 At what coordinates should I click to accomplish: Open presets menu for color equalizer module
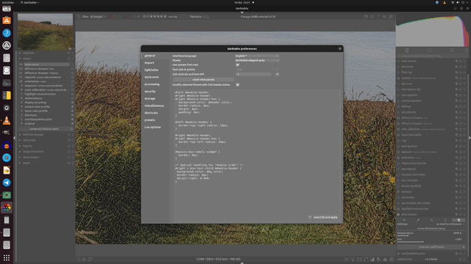pos(464,95)
